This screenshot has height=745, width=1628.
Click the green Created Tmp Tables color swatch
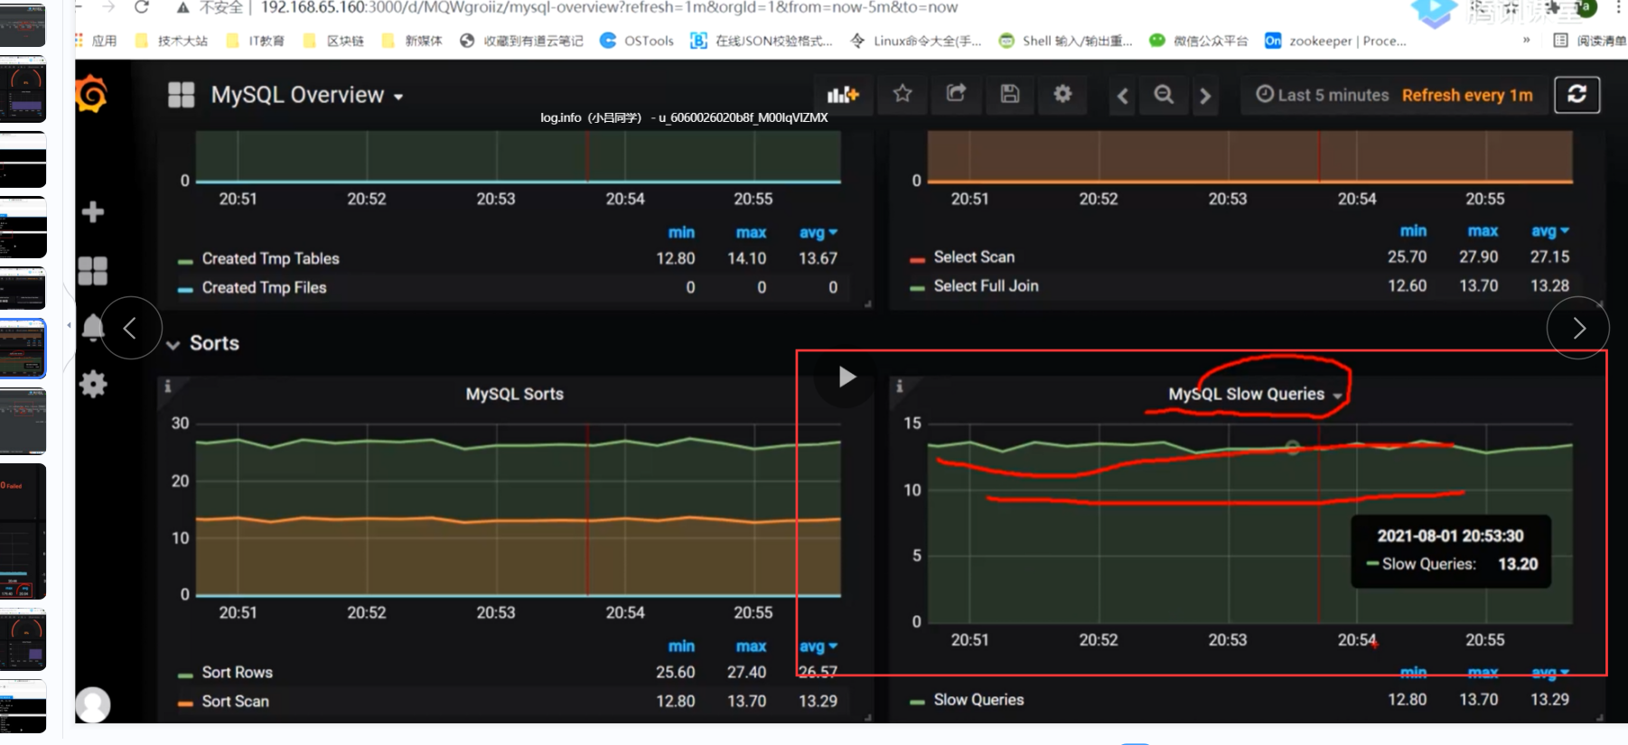(185, 261)
